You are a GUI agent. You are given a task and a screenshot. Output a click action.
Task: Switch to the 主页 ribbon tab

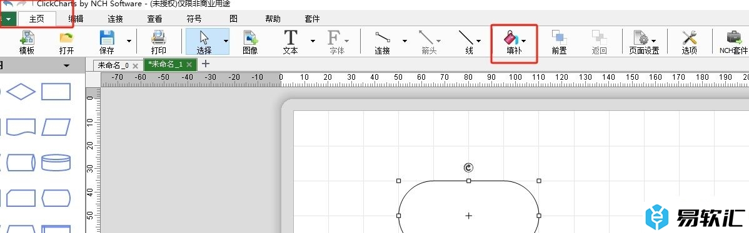point(37,19)
